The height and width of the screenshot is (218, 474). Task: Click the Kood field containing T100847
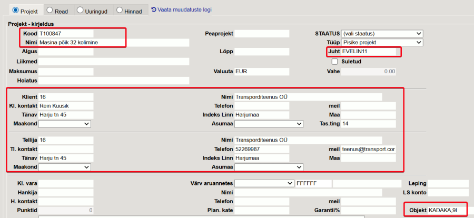pos(66,34)
